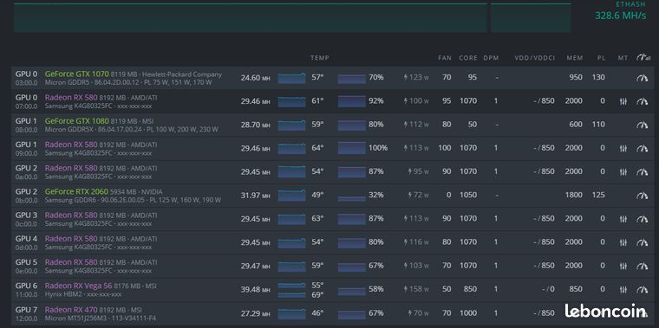This screenshot has width=659, height=328.
Task: Click the Radeon RX Vega 56 name
Action: click(79, 286)
